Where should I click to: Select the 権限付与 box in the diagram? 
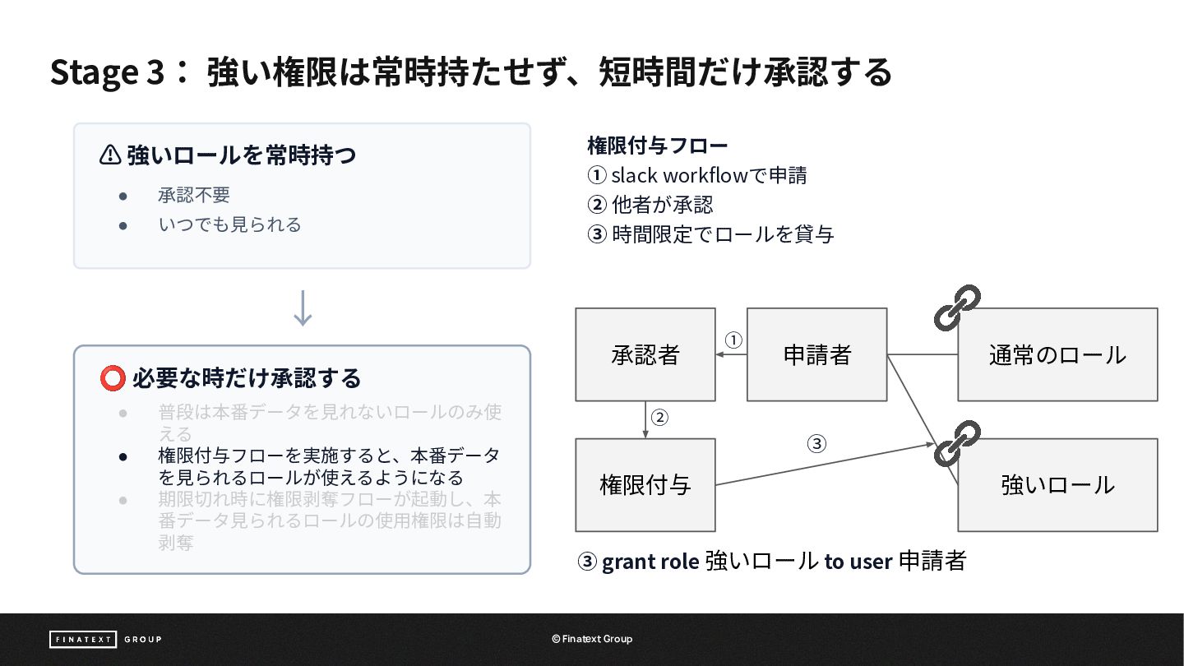(645, 485)
